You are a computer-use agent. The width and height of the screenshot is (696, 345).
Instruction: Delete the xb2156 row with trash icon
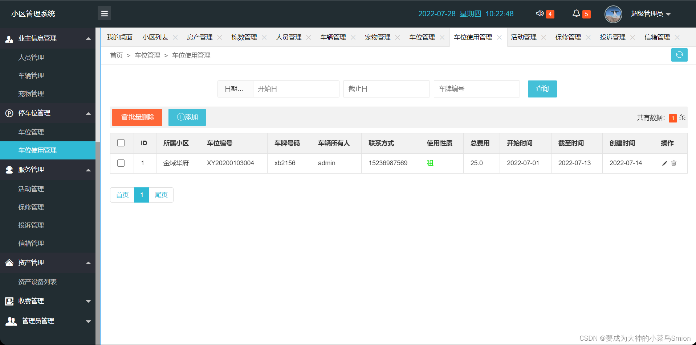pyautogui.click(x=673, y=163)
